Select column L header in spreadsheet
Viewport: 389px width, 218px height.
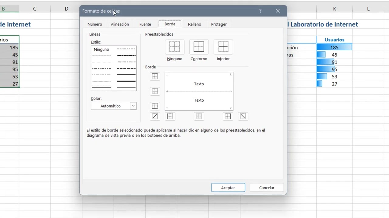368,9
